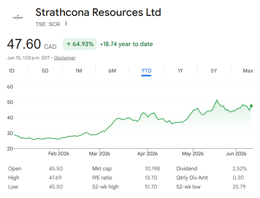Click the +18.74 year to date text
Image resolution: width=260 pixels, height=198 pixels.
(x=126, y=44)
